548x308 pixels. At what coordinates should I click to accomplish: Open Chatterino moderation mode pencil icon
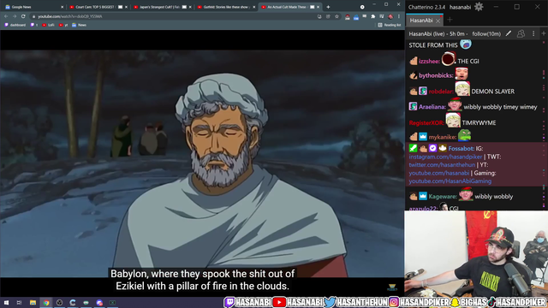pyautogui.click(x=509, y=33)
